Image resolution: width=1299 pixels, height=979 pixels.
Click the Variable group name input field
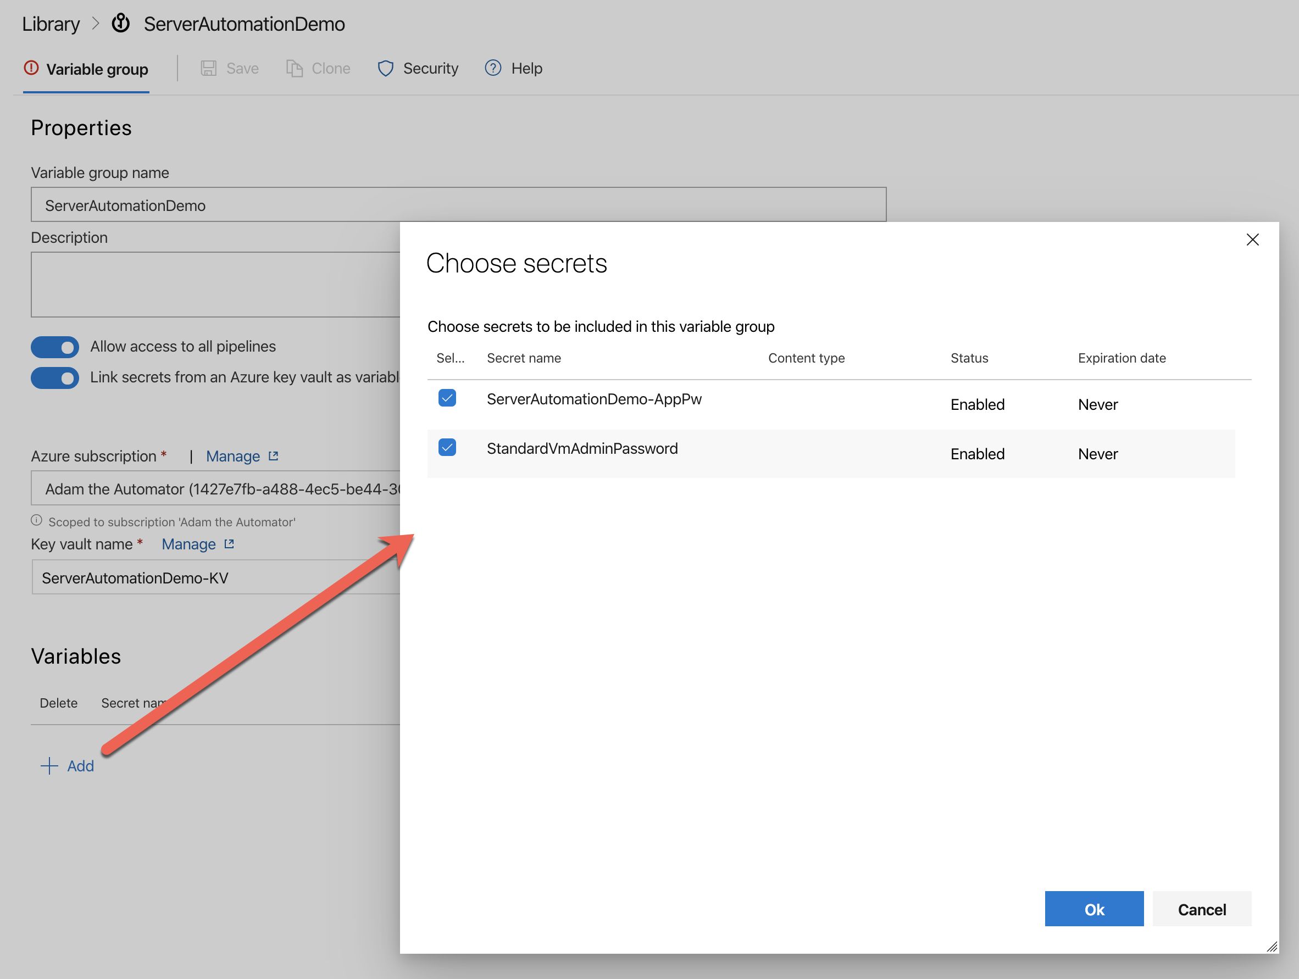point(458,205)
